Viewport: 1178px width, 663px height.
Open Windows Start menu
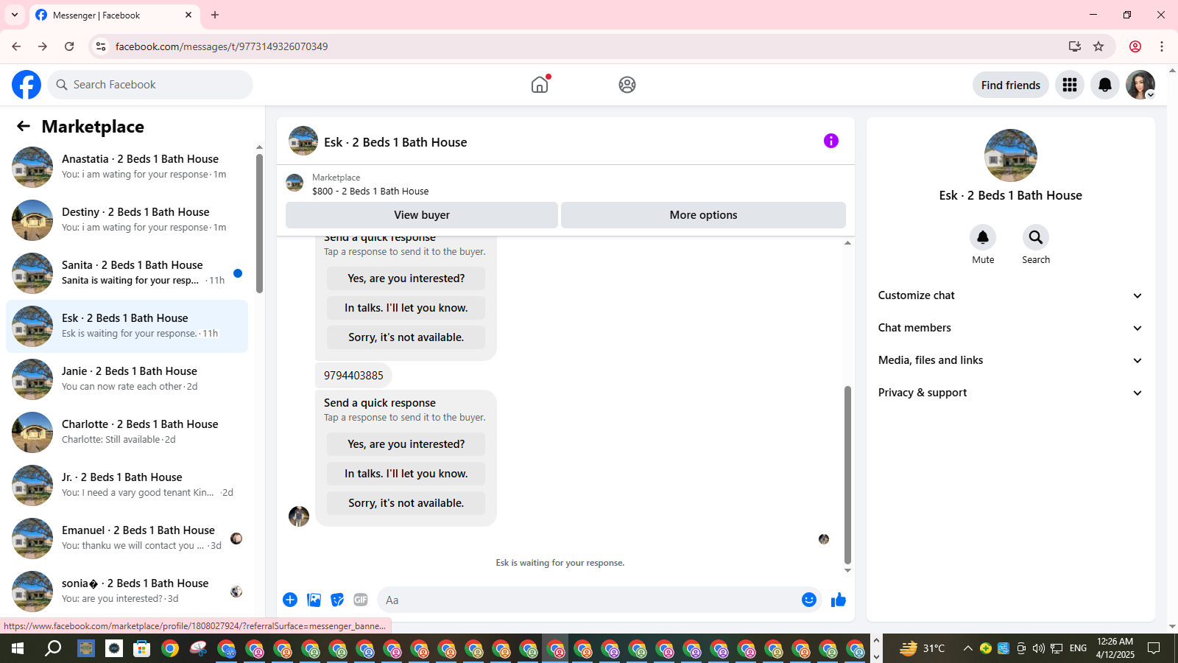[x=18, y=648]
